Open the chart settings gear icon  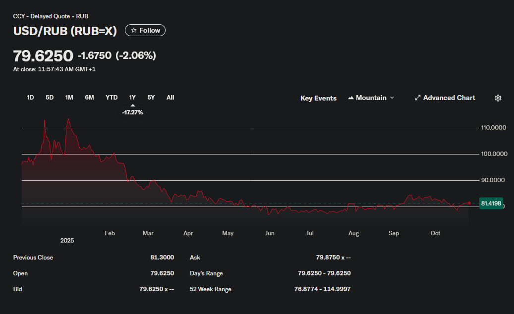pyautogui.click(x=498, y=98)
